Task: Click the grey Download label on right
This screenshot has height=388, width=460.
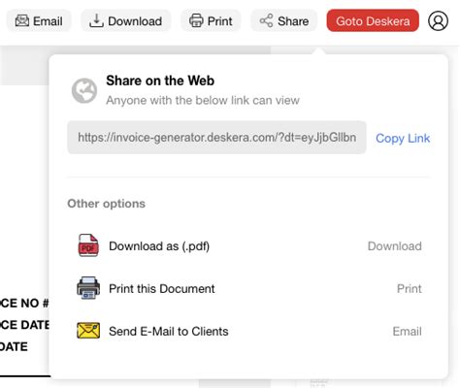Action: [x=395, y=246]
